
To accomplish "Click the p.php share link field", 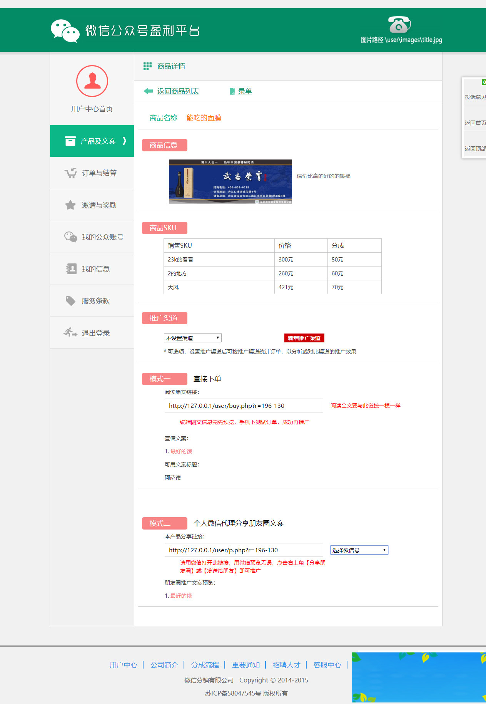I will pyautogui.click(x=244, y=550).
